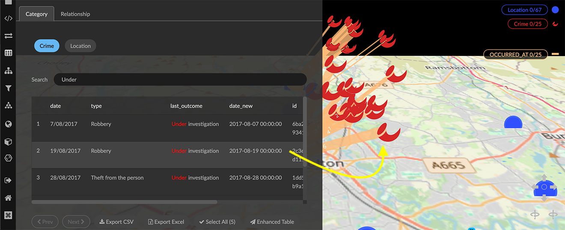Select the Category tab
Screen dimensions: 565x230
[x=36, y=14]
